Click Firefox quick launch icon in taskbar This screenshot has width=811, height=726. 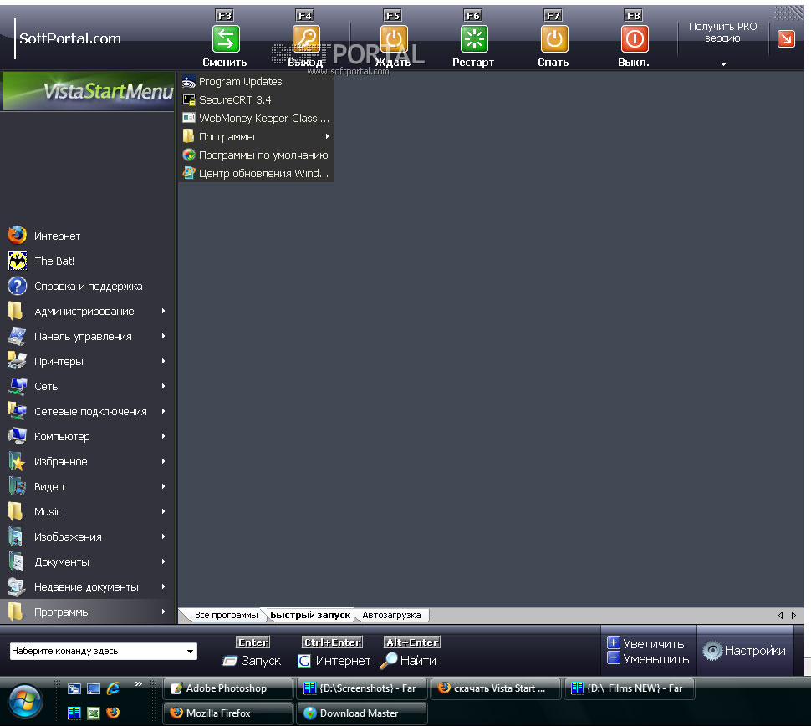point(113,713)
